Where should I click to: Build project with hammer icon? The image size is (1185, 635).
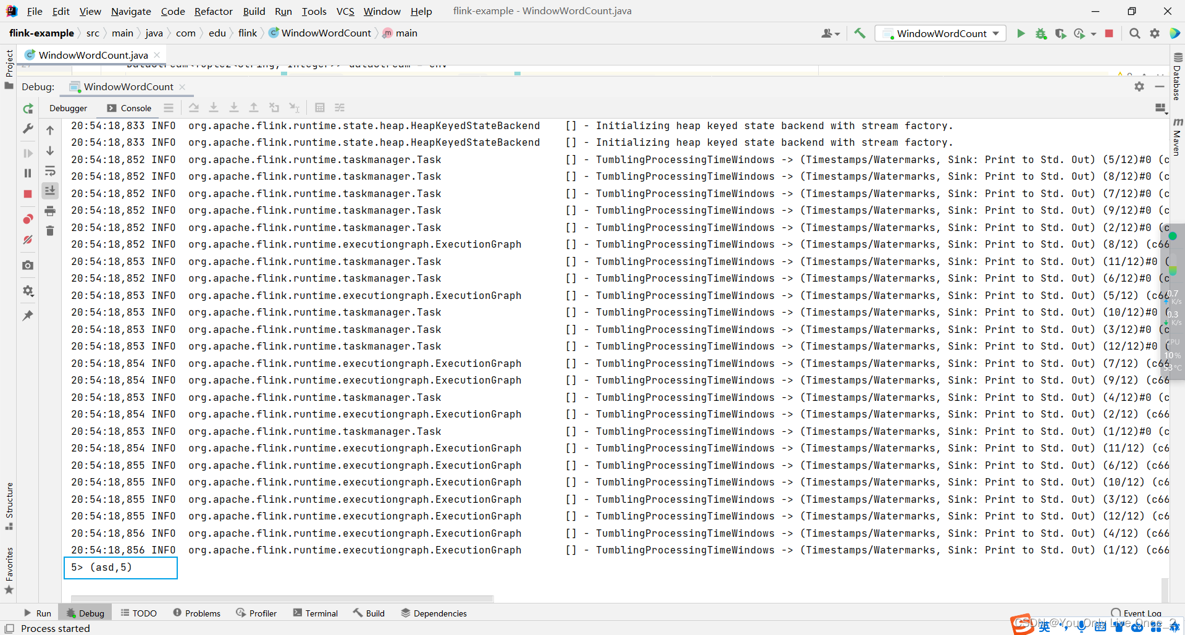pos(860,33)
